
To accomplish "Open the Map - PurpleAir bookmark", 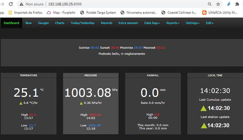I will (64, 13).
